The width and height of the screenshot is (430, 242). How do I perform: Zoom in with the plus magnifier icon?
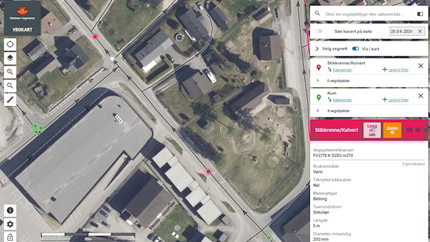pyautogui.click(x=10, y=72)
